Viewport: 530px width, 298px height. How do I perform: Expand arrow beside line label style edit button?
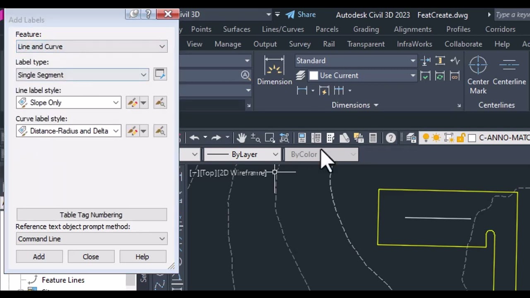tap(143, 103)
